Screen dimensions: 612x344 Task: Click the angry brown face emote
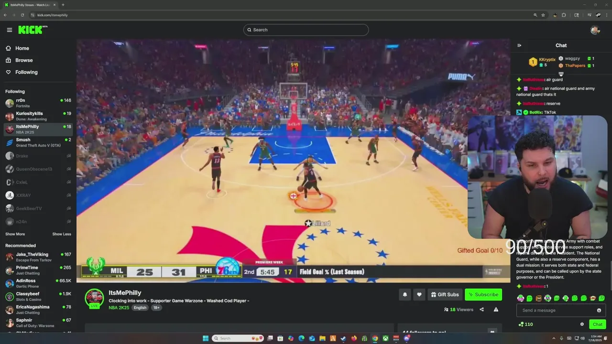[538, 298]
